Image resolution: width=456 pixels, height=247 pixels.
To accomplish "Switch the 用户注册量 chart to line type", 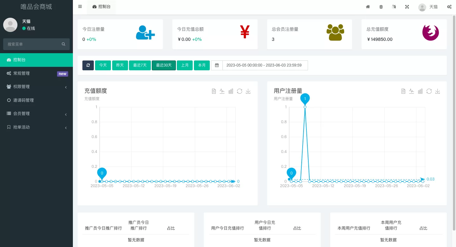I will pyautogui.click(x=412, y=91).
